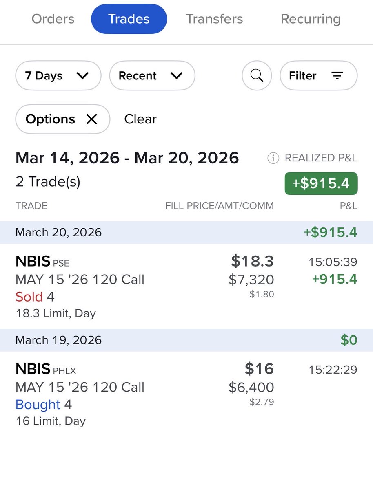This screenshot has width=373, height=489.
Task: Tap the $18.3 fill price
Action: pyautogui.click(x=252, y=261)
